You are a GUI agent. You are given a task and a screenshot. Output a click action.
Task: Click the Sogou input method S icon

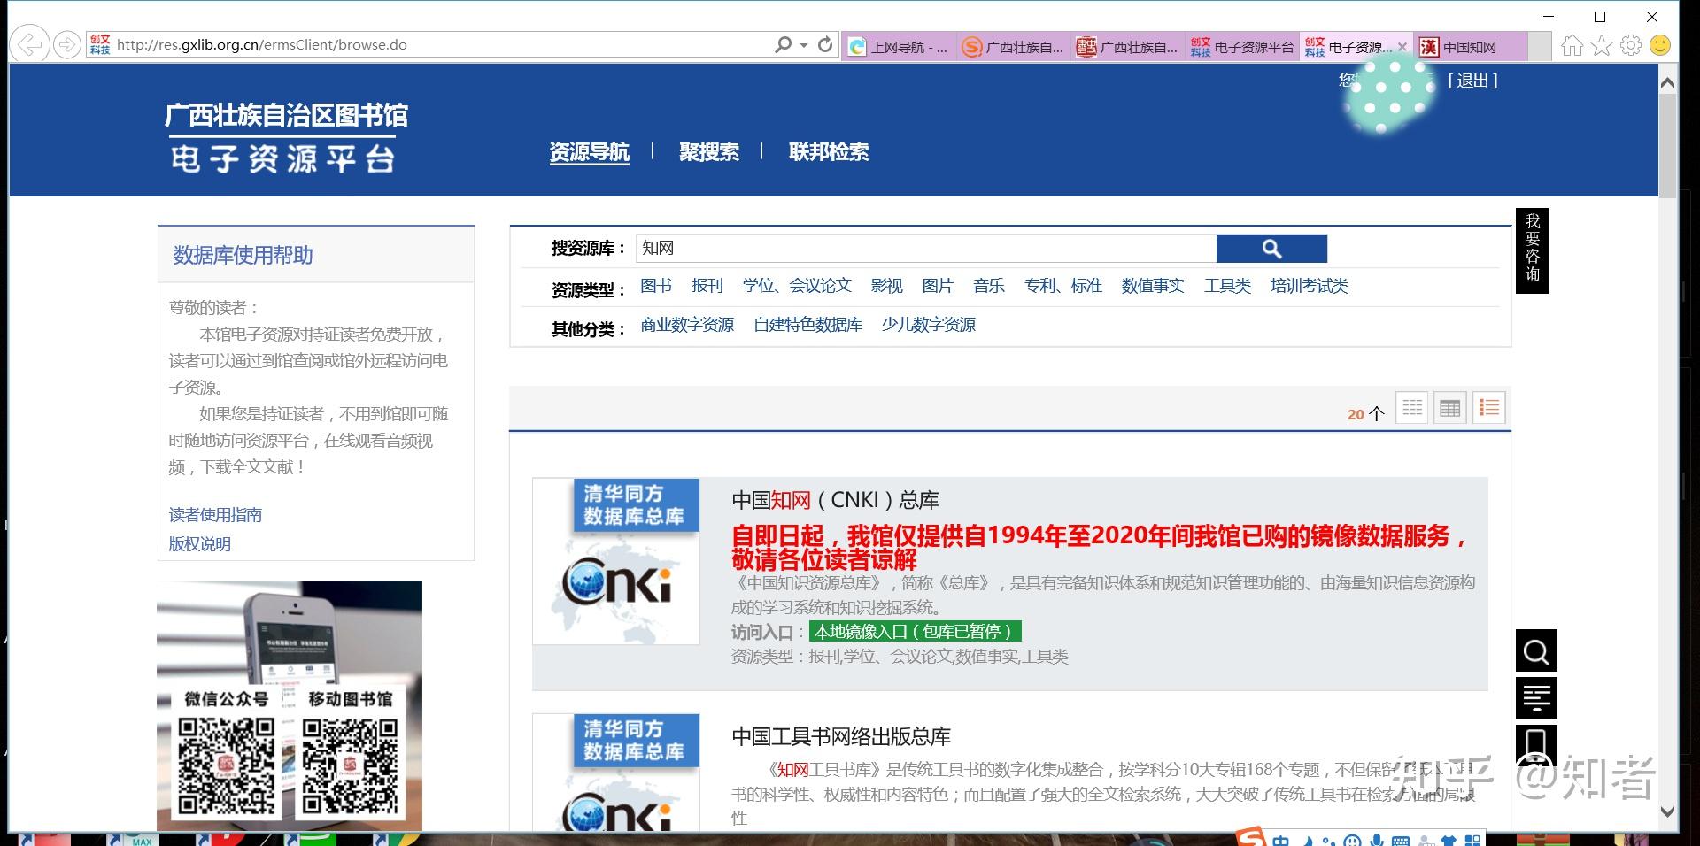point(1250,837)
